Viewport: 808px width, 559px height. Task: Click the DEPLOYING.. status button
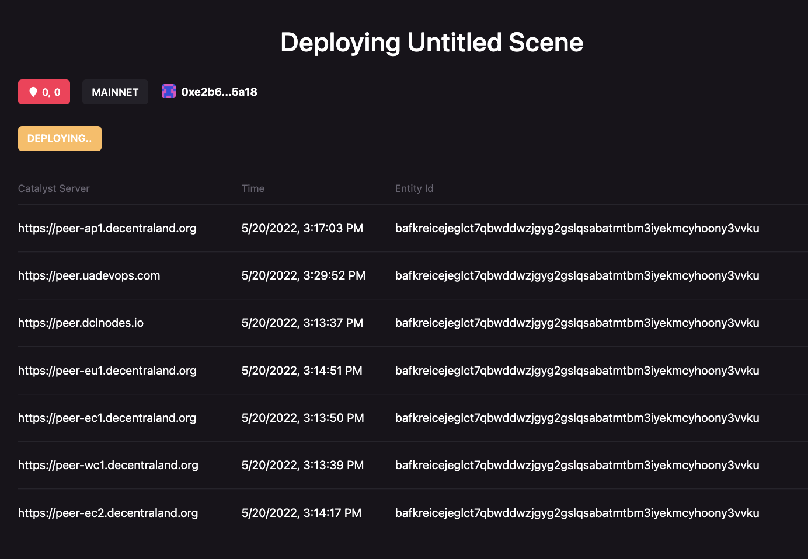coord(60,138)
